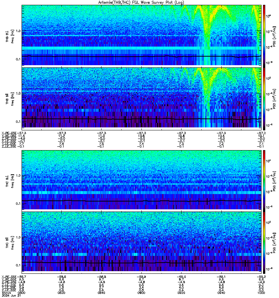Image resolution: width=279 pixels, height=298 pixels.
Task: Click inside the THB B-perpendicular spectrogram panel
Action: click(141, 35)
